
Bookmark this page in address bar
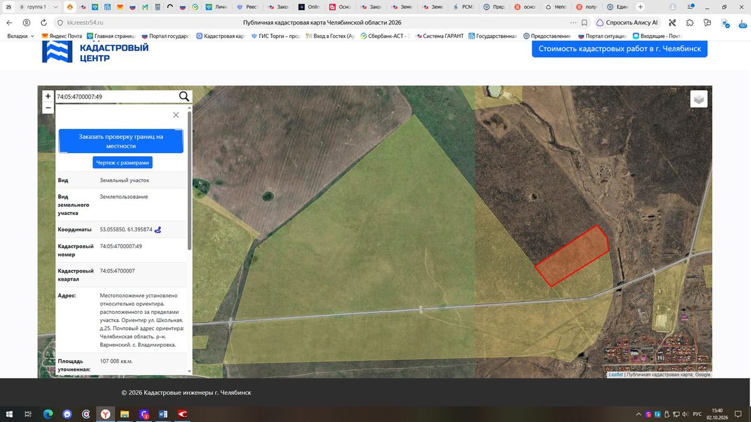click(x=585, y=23)
